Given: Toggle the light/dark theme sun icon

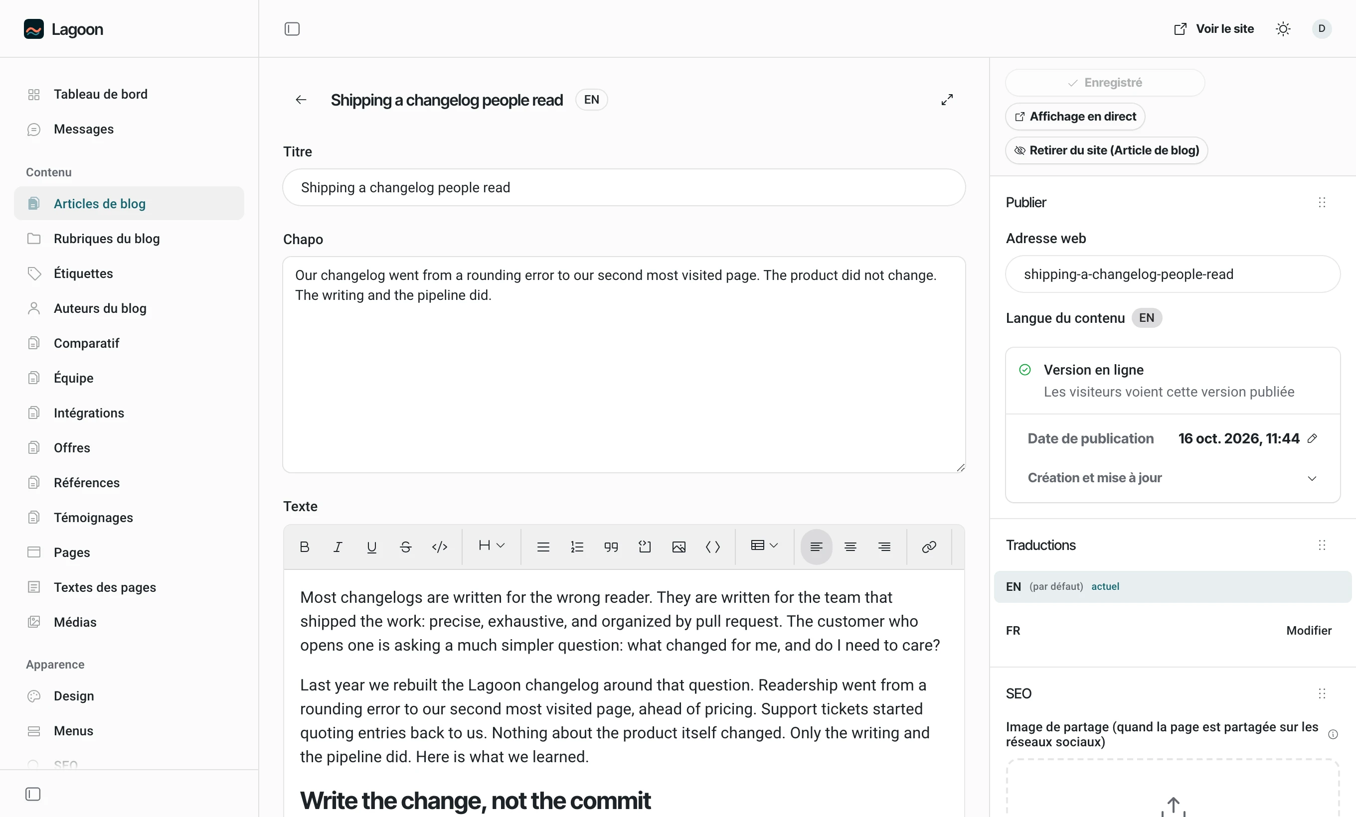Looking at the screenshot, I should 1283,28.
